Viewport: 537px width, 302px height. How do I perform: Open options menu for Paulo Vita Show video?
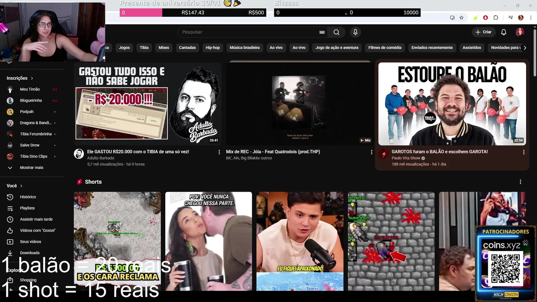(524, 152)
